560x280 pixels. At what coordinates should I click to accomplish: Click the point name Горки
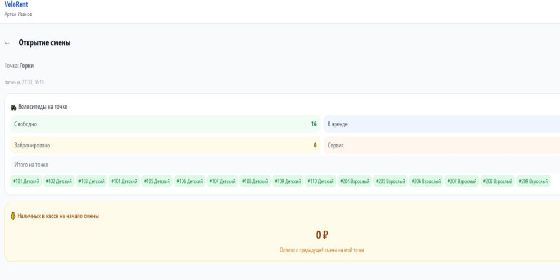point(27,66)
